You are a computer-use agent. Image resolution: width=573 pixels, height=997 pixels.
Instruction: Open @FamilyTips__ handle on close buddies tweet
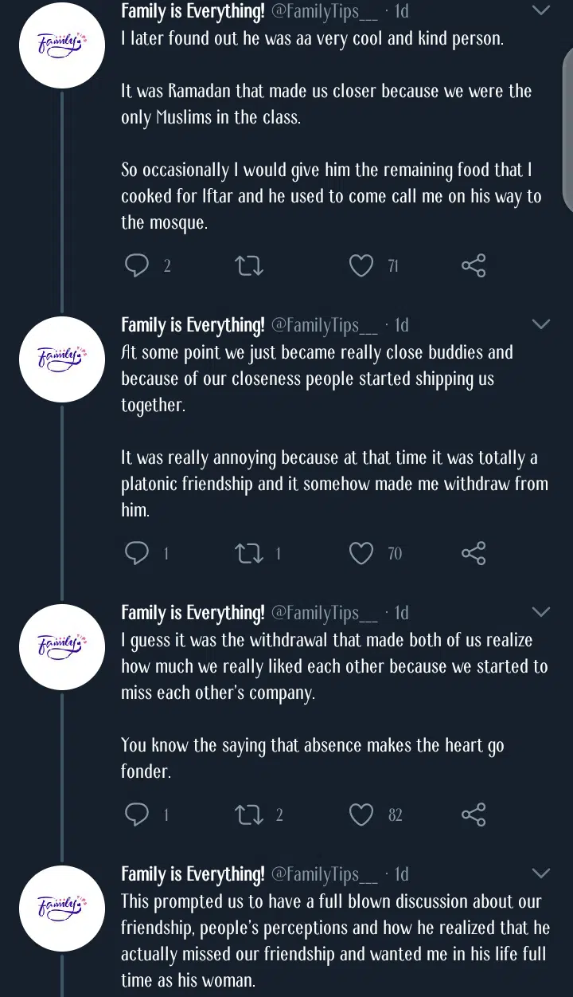tap(325, 325)
